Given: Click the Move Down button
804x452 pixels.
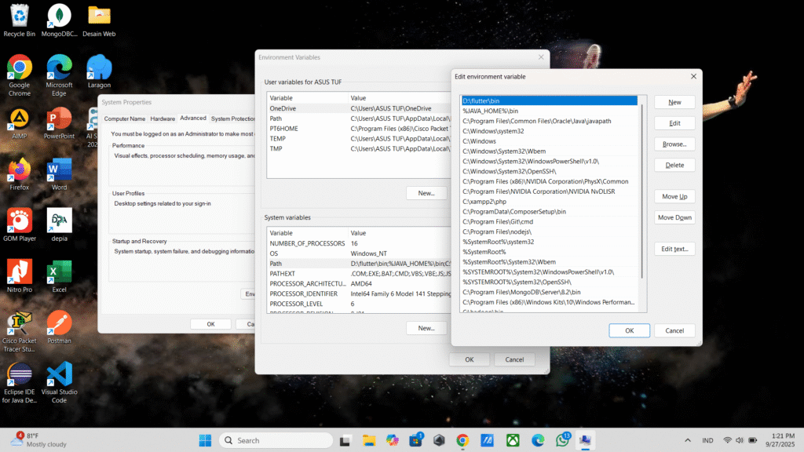Looking at the screenshot, I should coord(674,217).
